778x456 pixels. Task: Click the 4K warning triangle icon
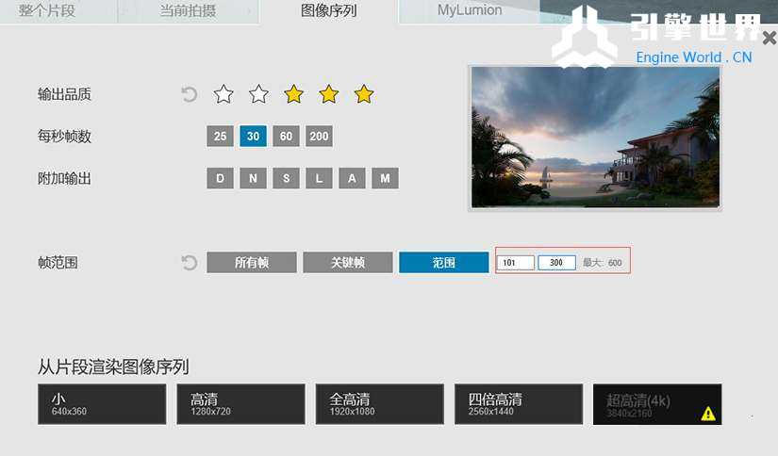click(x=708, y=413)
